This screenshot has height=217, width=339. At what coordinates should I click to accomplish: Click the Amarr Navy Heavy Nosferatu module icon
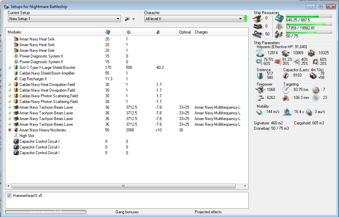click(x=16, y=130)
